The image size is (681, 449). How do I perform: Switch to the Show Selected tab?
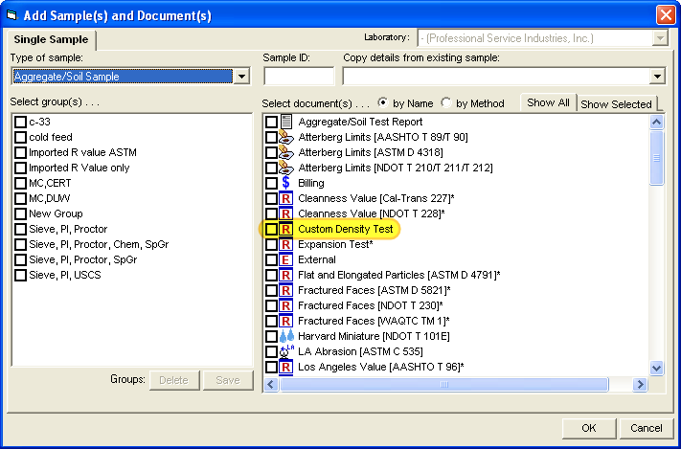(616, 103)
